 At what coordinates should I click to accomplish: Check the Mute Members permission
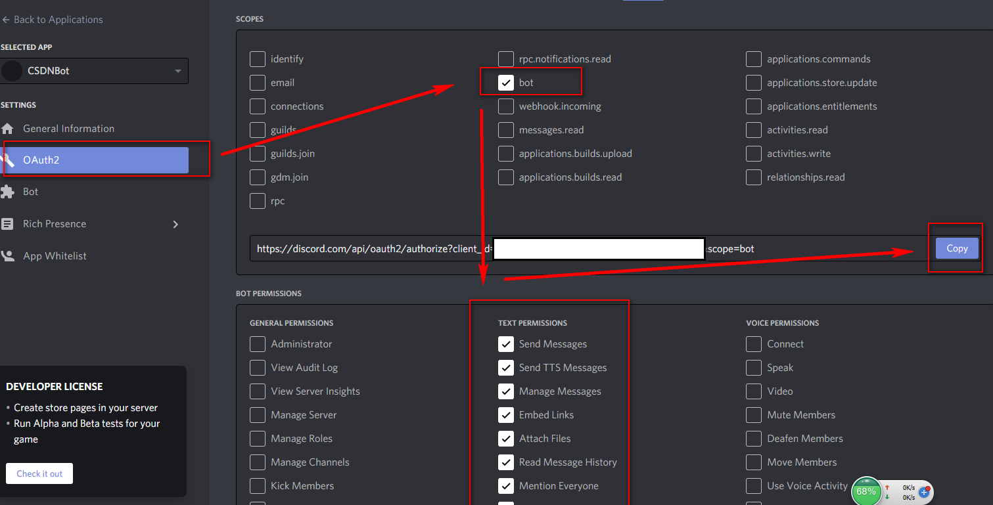pyautogui.click(x=754, y=415)
